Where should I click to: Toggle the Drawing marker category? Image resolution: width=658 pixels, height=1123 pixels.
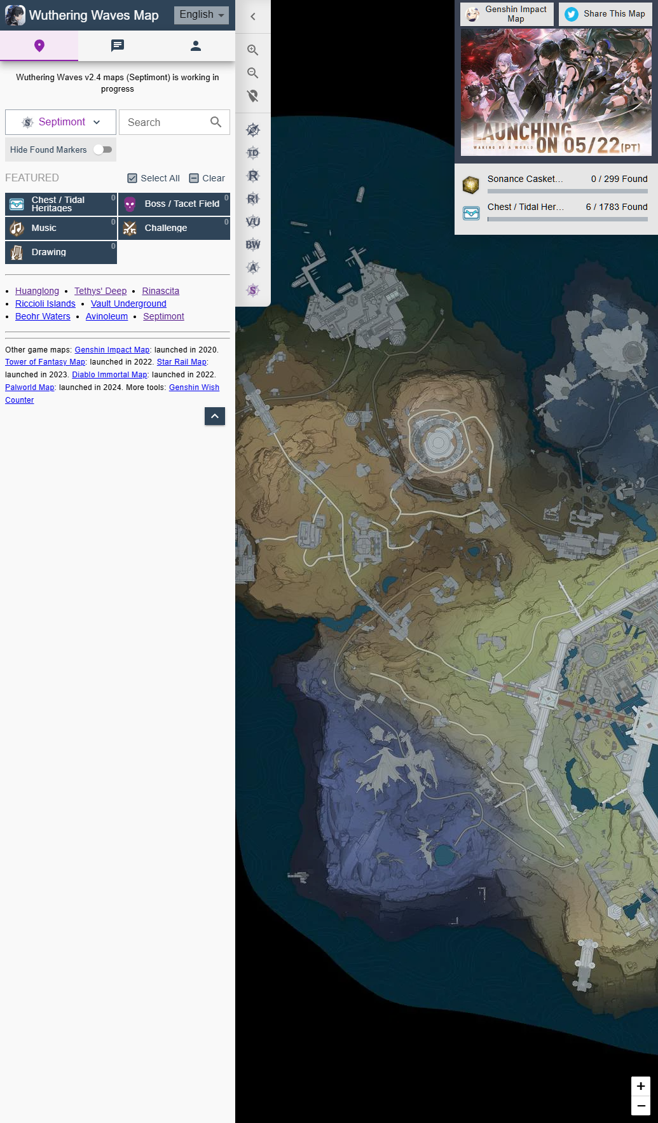click(61, 253)
